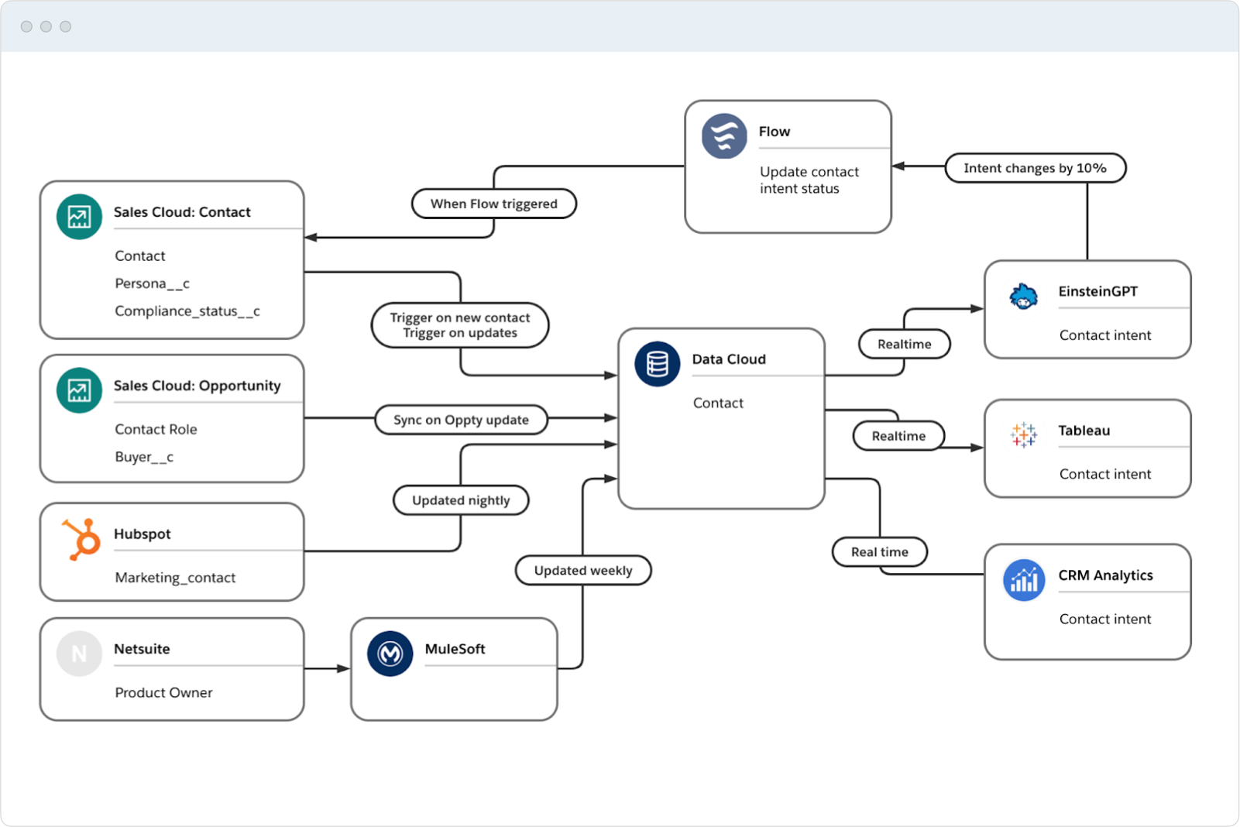Select the 'Intent changes by 10%' label
1240x827 pixels.
pyautogui.click(x=1035, y=168)
